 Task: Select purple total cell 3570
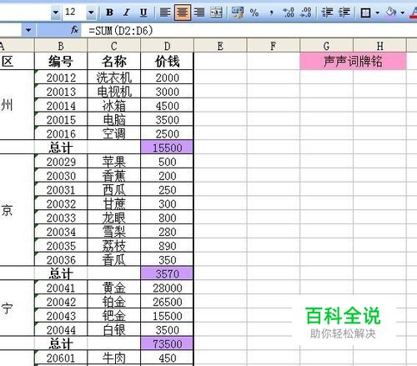pos(167,273)
